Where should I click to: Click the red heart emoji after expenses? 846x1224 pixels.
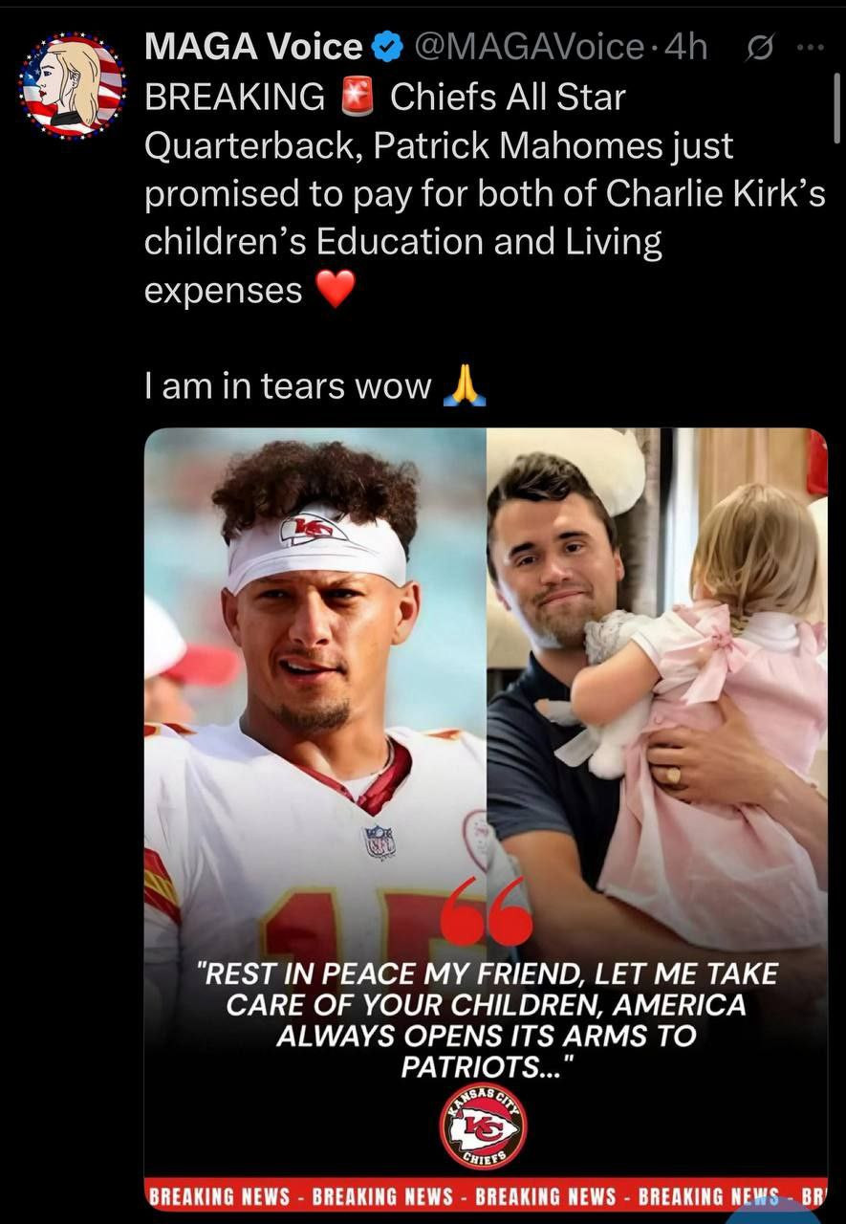[x=335, y=290]
